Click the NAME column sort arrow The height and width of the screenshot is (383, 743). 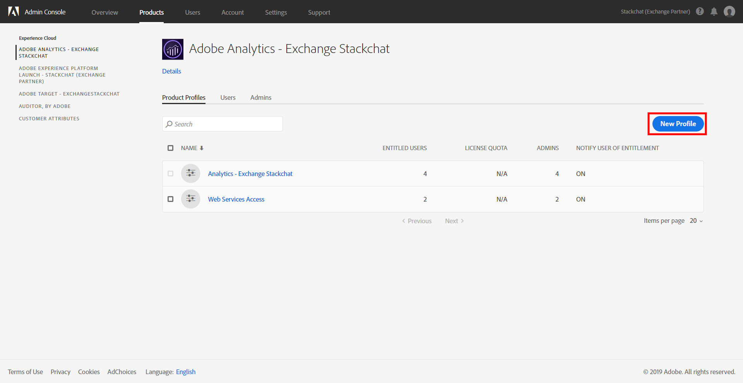[x=202, y=148]
